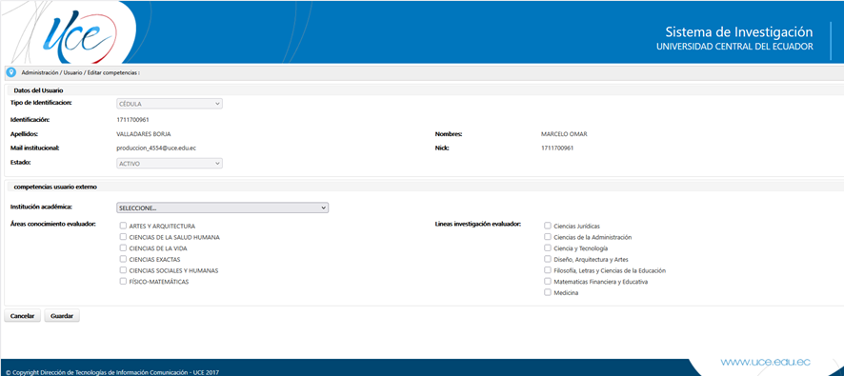Image resolution: width=844 pixels, height=376 pixels.
Task: Click name MARCELO OMAR
Action: point(564,134)
